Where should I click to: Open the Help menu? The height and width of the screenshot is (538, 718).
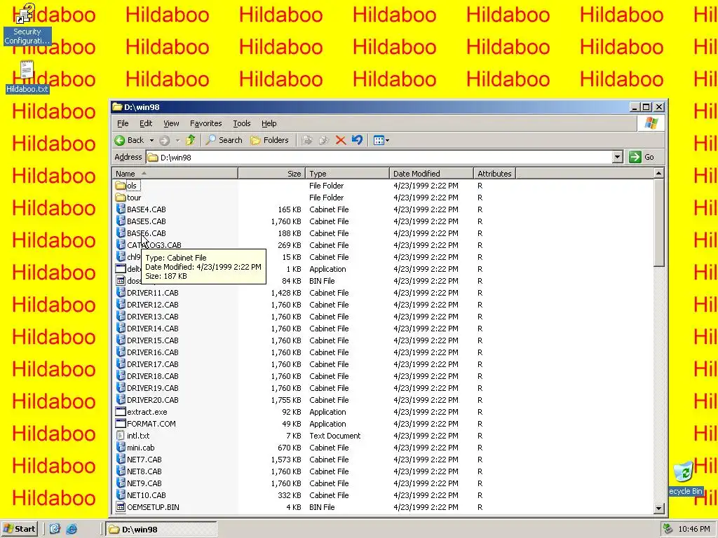click(269, 123)
